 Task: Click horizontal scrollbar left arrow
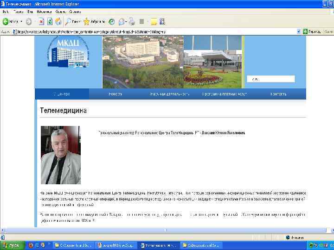(x=2, y=230)
